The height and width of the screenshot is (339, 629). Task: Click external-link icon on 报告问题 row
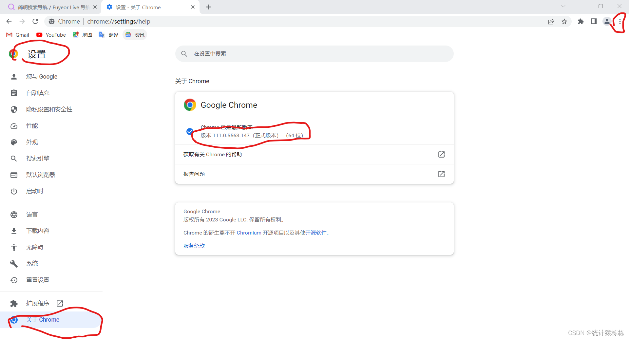point(441,174)
